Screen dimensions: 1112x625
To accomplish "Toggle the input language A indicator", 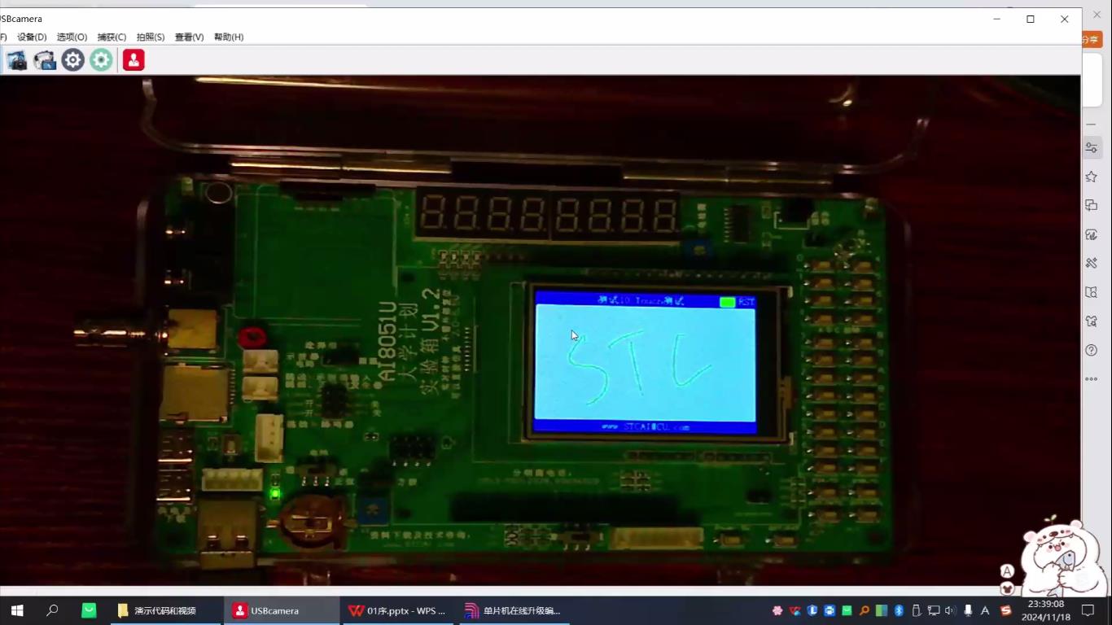I will 985,610.
